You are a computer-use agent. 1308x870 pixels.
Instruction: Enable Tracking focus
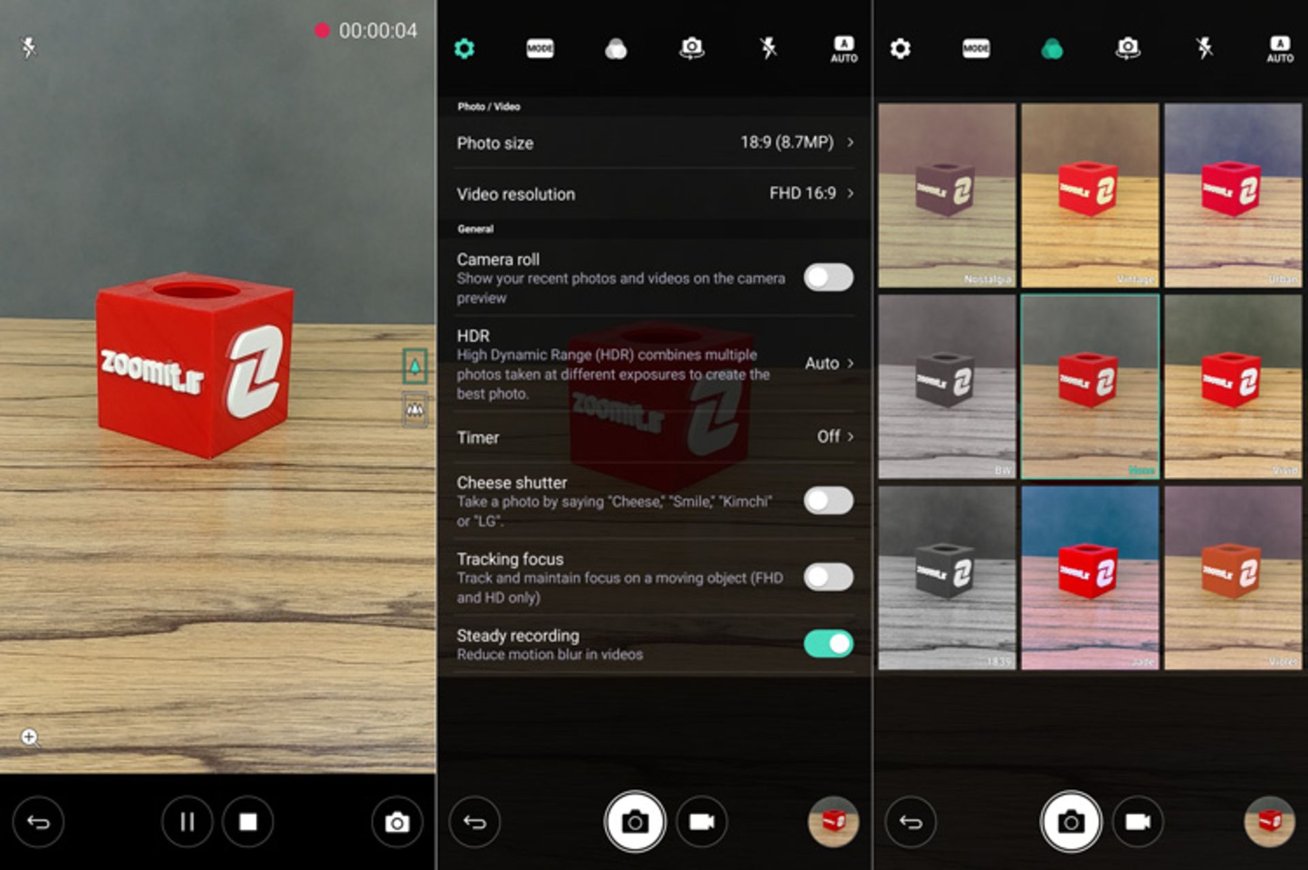point(828,577)
